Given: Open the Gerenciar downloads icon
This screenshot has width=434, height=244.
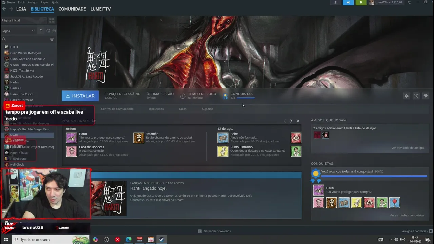Looking at the screenshot, I should 200,231.
